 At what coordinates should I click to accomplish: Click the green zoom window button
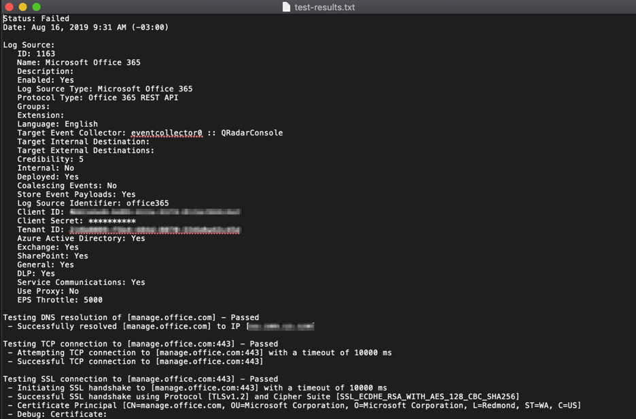point(37,7)
